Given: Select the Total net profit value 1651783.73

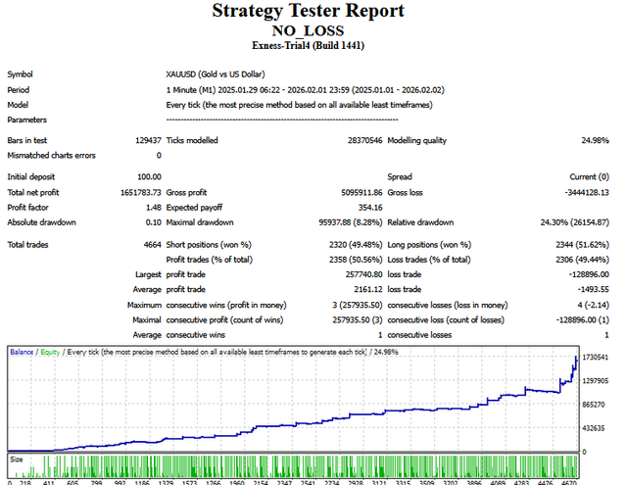Looking at the screenshot, I should pyautogui.click(x=136, y=194).
